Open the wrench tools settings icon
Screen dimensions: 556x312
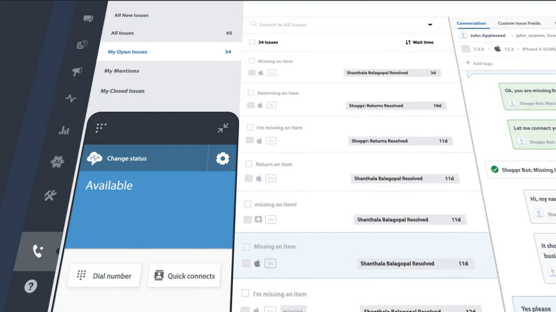pyautogui.click(x=50, y=195)
